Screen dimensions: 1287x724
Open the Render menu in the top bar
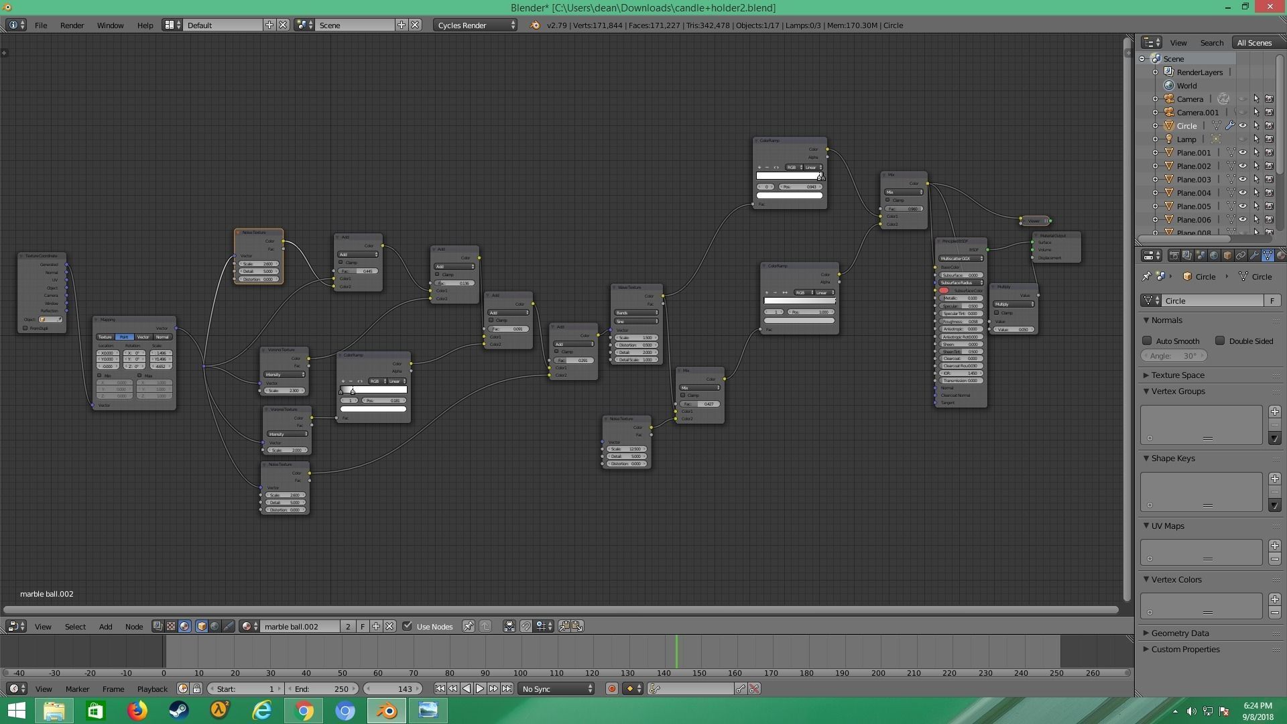[72, 25]
